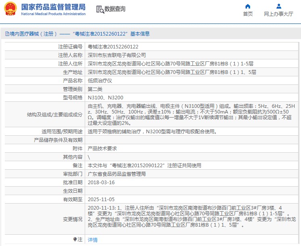
Task: Click the 网上办事大厅 user icon
Action: 279,6
